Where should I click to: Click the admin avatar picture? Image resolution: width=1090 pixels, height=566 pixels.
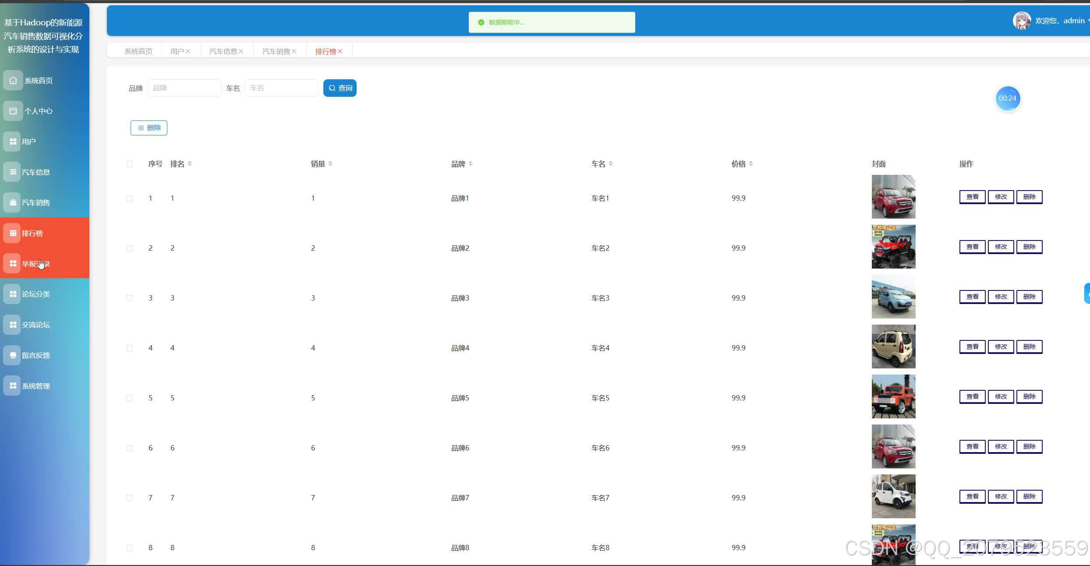(1022, 21)
